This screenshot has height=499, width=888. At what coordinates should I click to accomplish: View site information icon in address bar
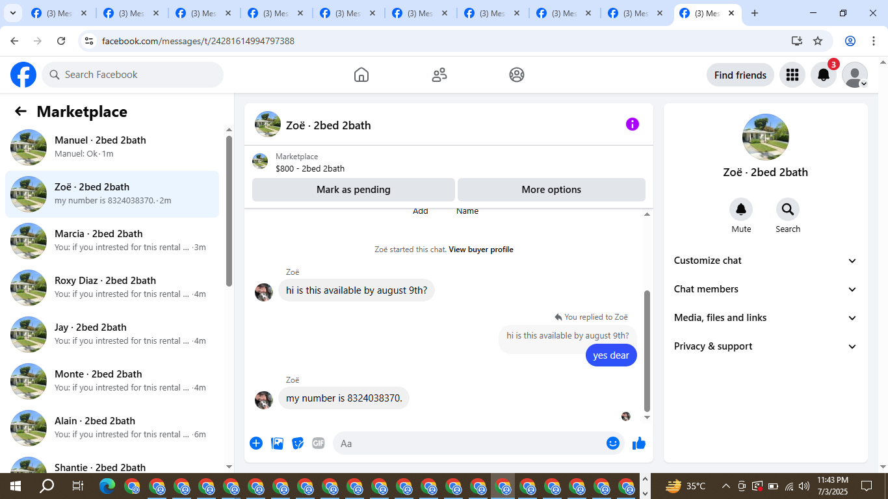point(89,41)
